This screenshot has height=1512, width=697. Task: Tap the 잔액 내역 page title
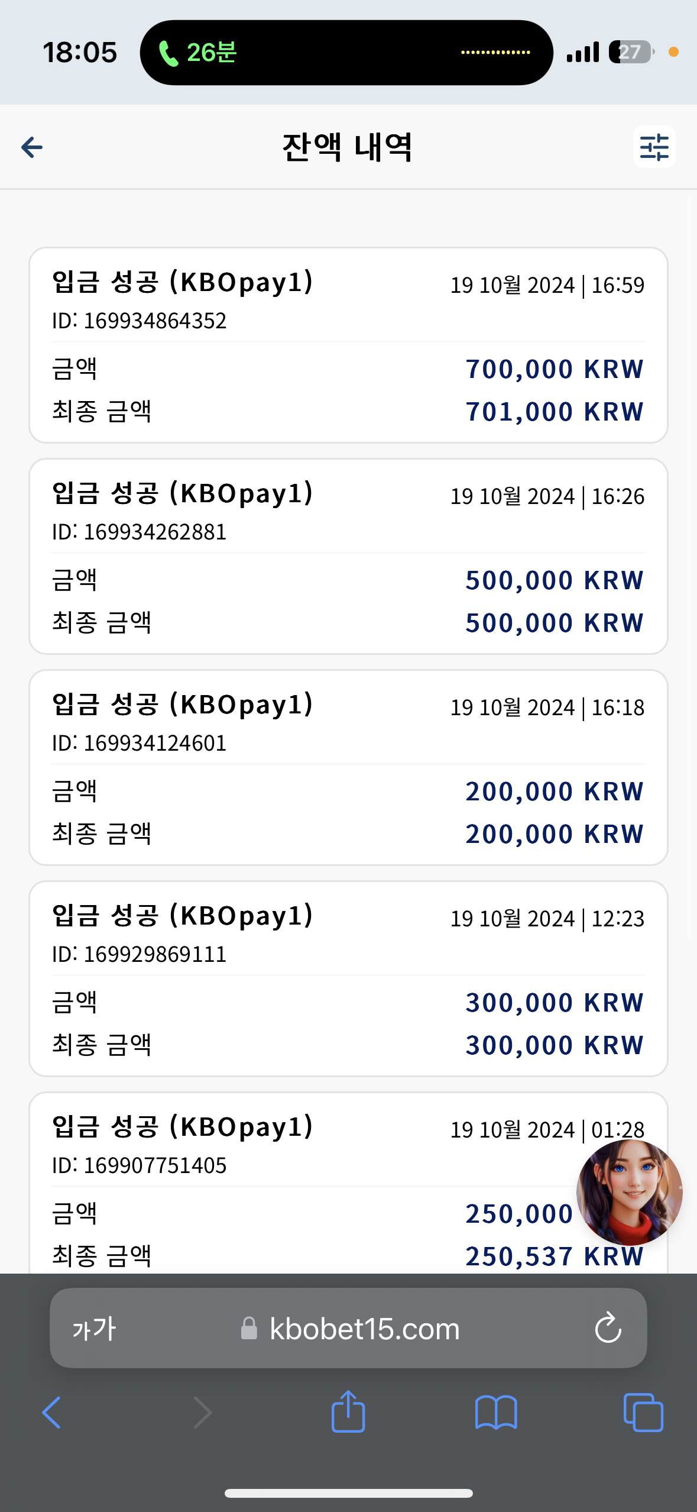pyautogui.click(x=347, y=147)
